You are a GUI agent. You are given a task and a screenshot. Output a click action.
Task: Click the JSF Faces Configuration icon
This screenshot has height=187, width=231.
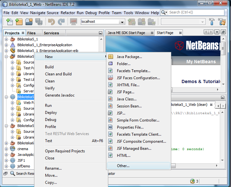pyautogui.click(x=111, y=78)
